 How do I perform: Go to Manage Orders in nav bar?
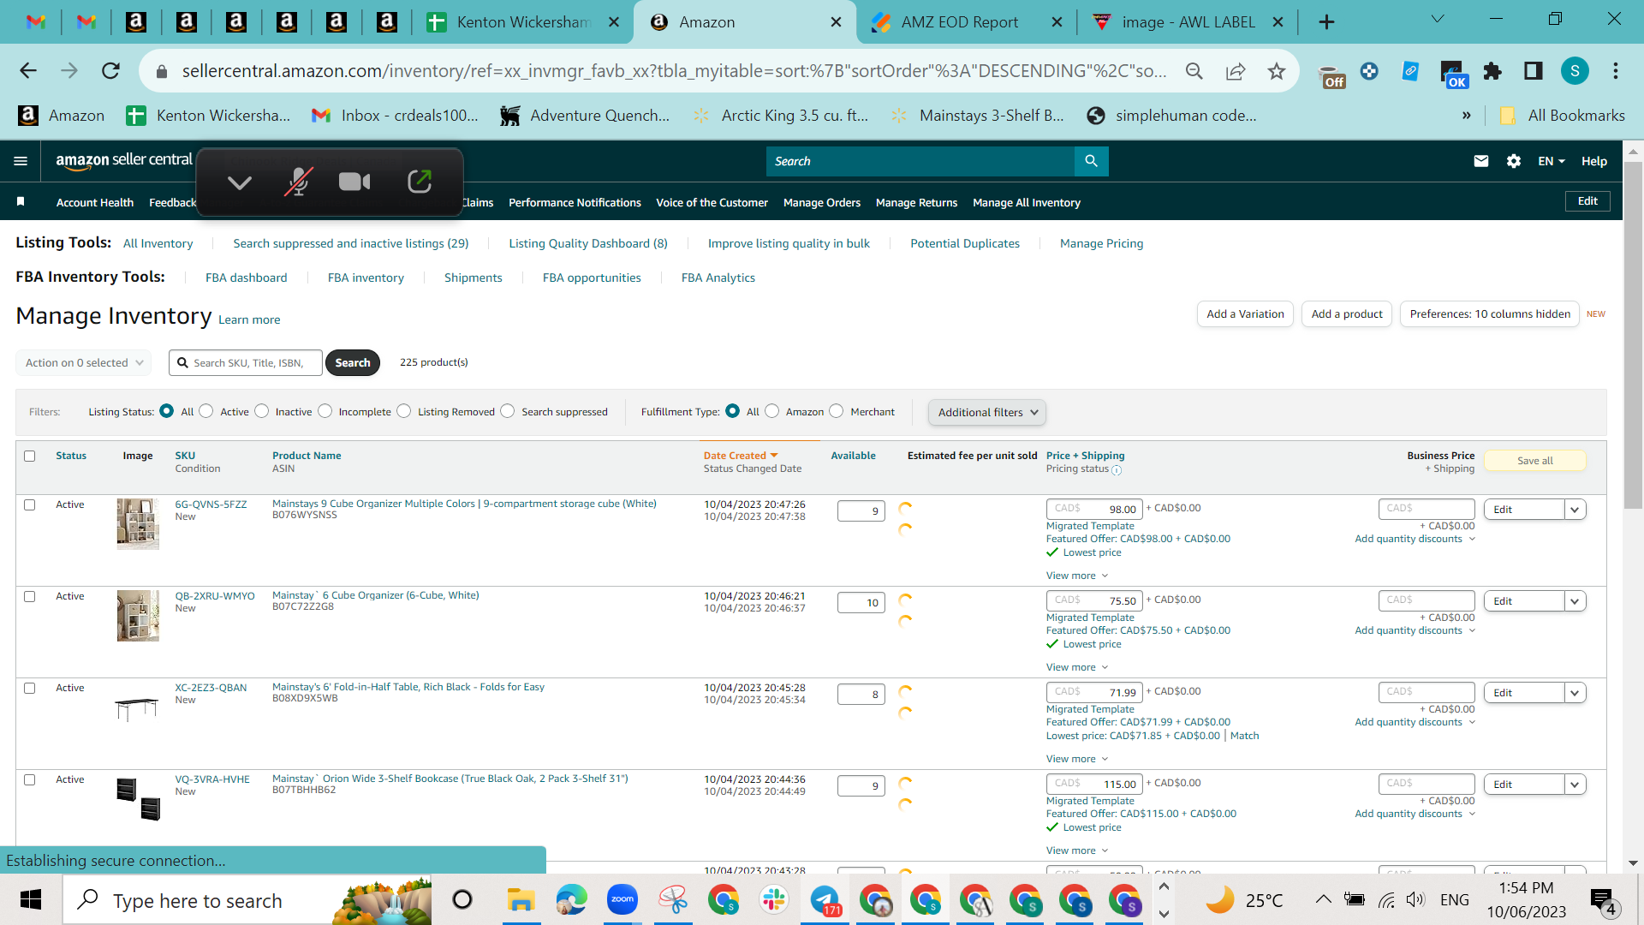[822, 202]
